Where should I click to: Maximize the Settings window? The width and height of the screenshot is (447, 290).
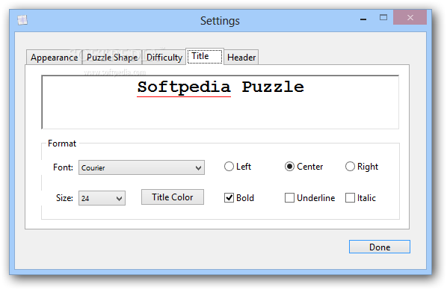(x=383, y=18)
